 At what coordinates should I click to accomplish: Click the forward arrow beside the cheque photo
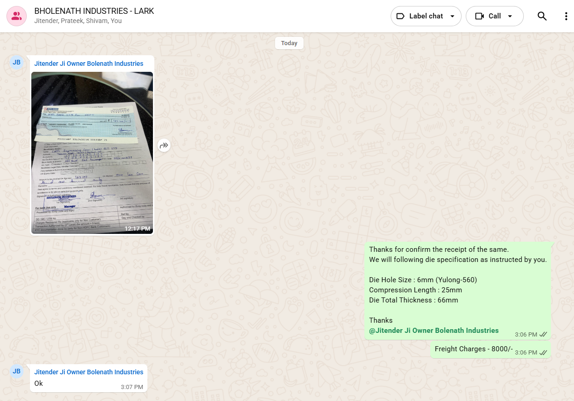(164, 146)
